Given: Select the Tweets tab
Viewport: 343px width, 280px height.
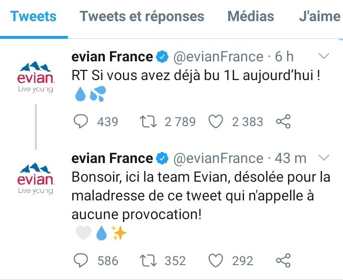Looking at the screenshot, I should (x=33, y=17).
